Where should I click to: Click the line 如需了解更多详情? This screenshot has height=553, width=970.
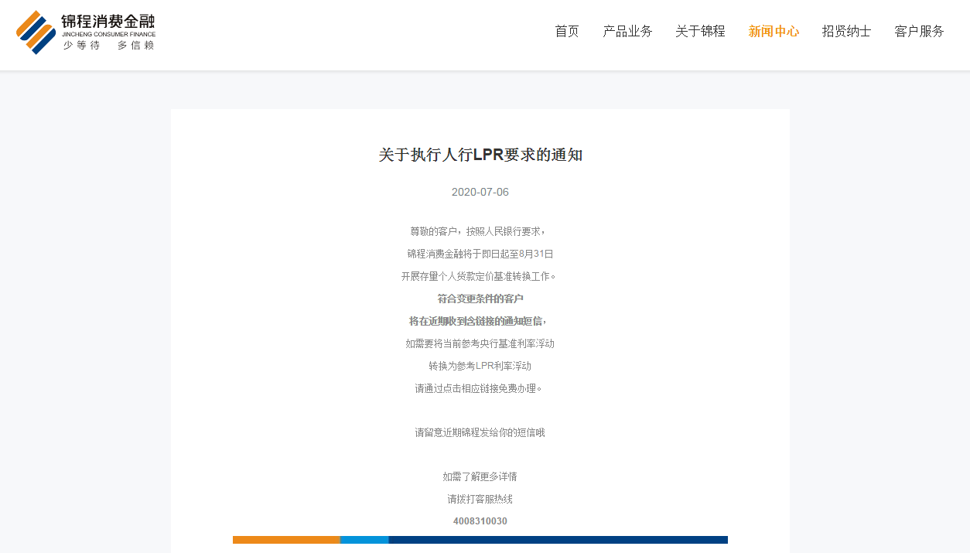[480, 476]
